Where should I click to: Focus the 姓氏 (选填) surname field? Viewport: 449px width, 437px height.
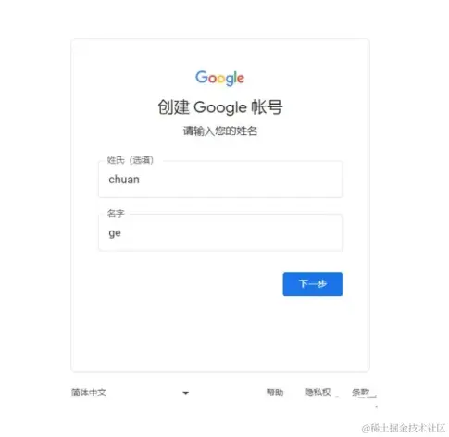pos(220,180)
